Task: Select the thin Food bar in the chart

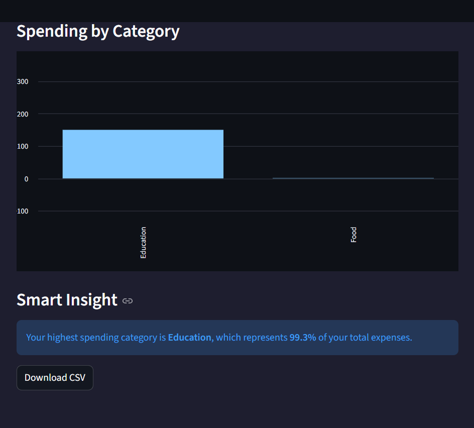Action: (353, 178)
